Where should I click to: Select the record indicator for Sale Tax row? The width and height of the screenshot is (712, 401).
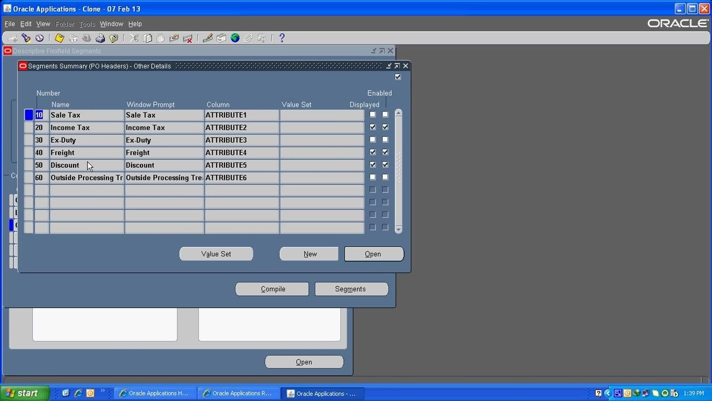point(29,115)
